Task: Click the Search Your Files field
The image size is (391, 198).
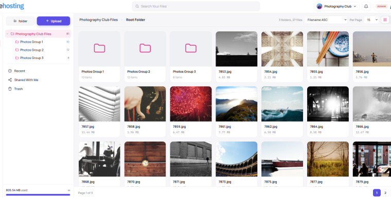Action: [x=195, y=7]
